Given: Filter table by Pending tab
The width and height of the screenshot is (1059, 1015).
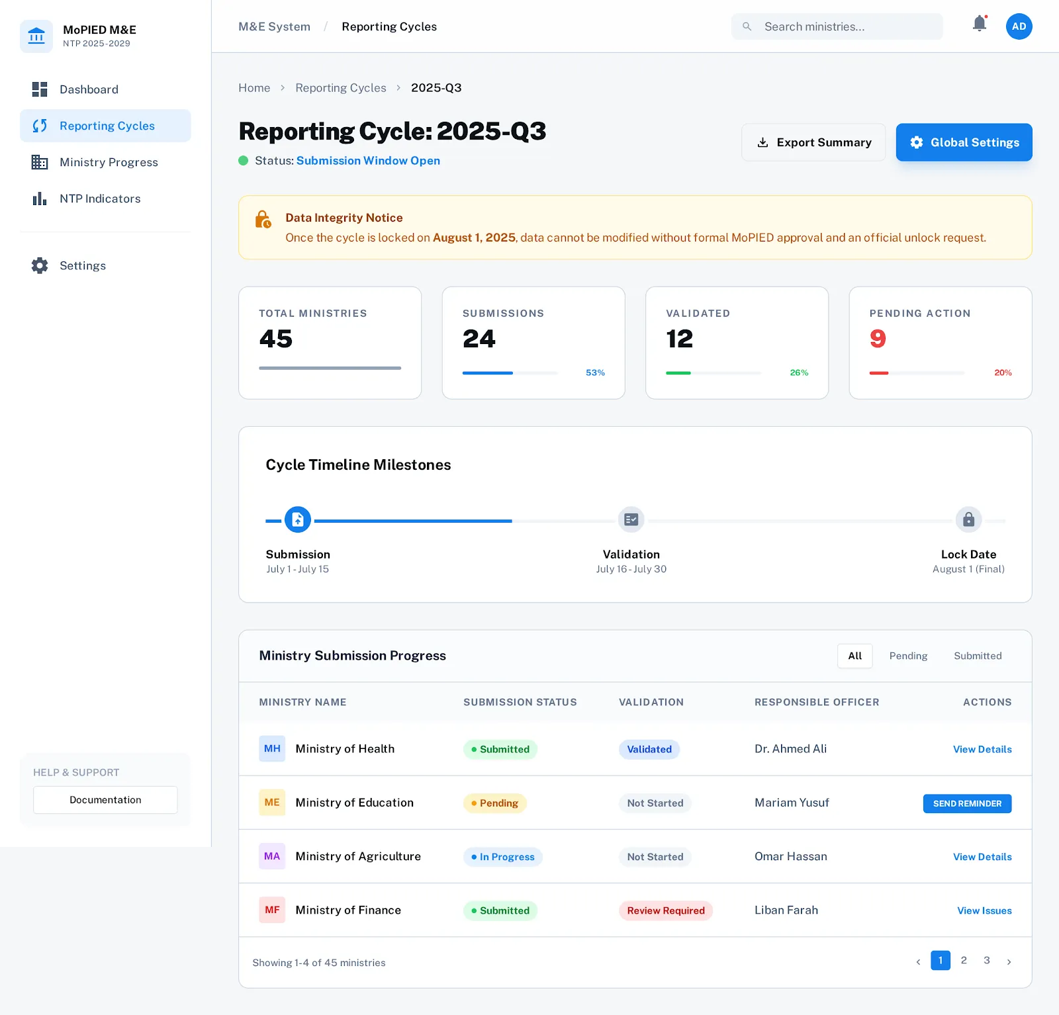Looking at the screenshot, I should point(908,656).
